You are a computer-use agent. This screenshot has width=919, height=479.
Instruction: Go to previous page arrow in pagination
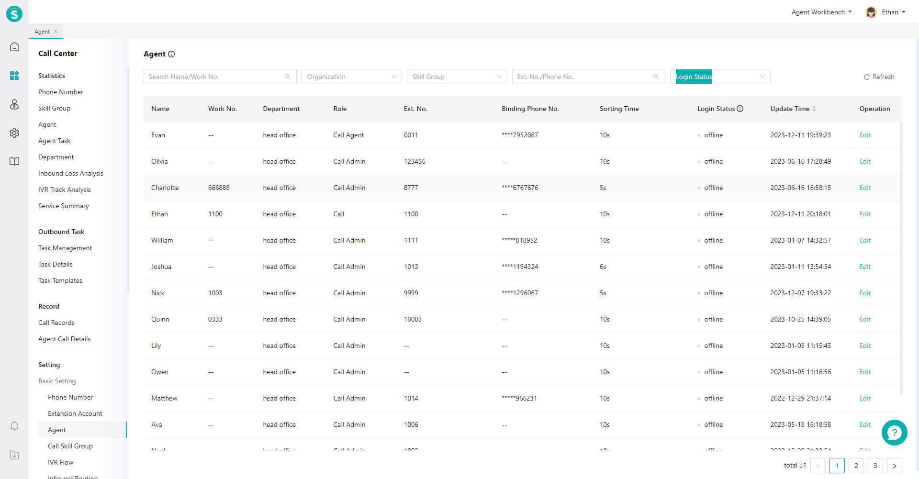[x=818, y=466]
